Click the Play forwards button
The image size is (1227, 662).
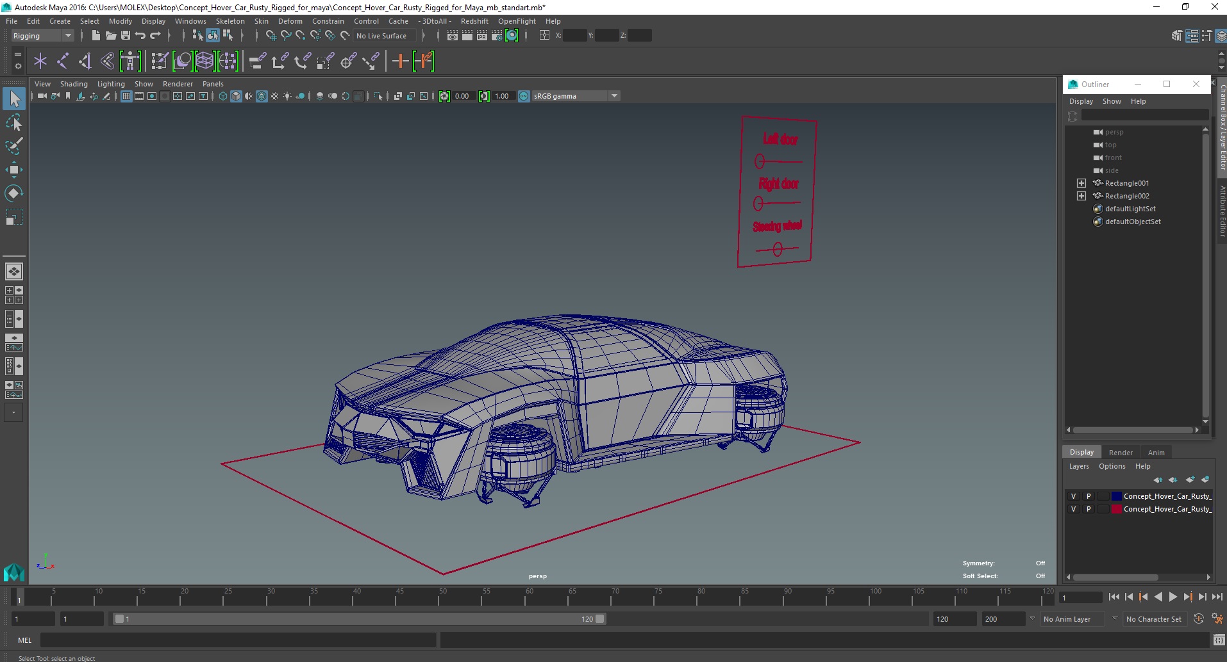tap(1173, 597)
